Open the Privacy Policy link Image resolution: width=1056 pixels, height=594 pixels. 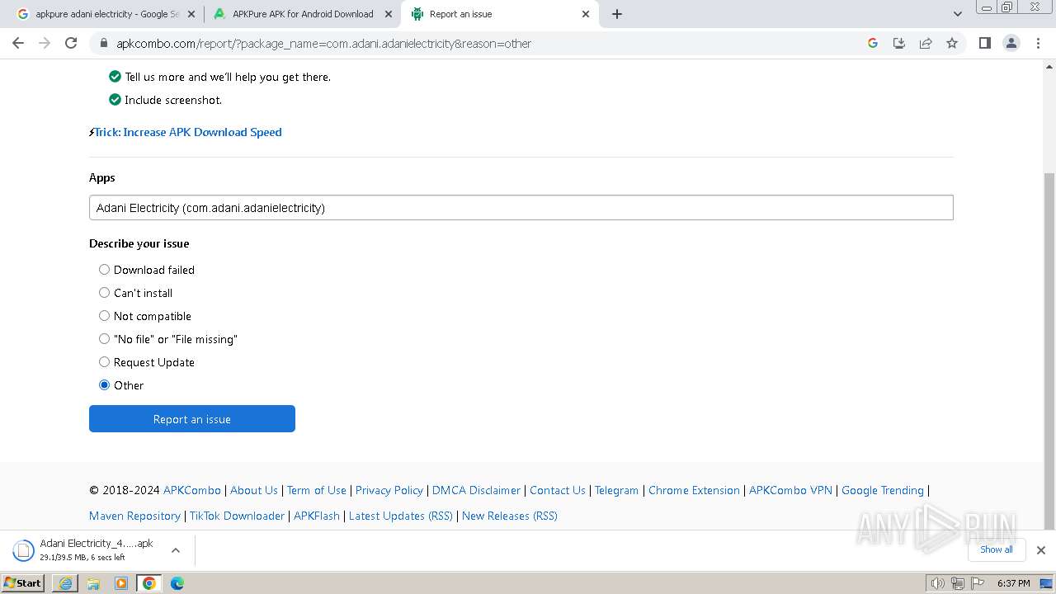[x=389, y=490]
